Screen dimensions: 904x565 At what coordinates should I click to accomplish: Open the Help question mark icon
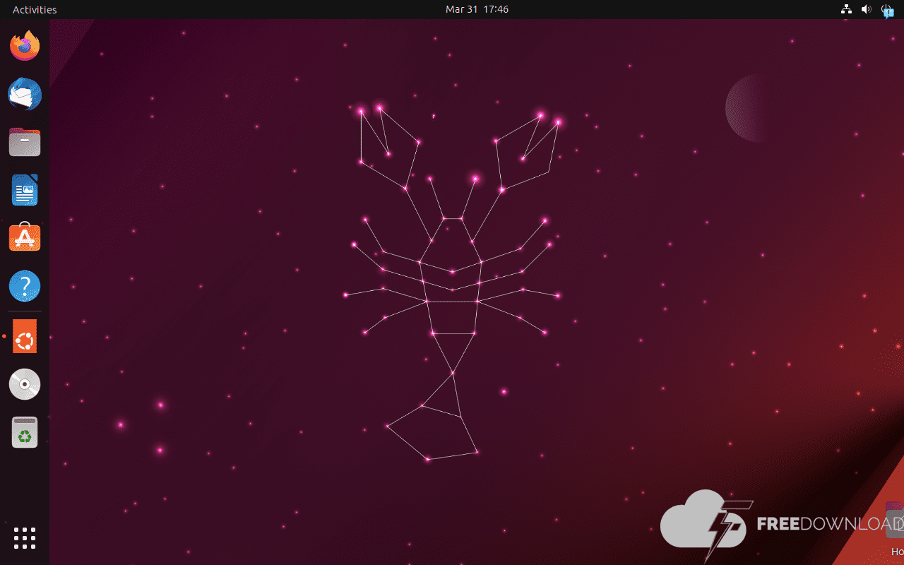[25, 287]
